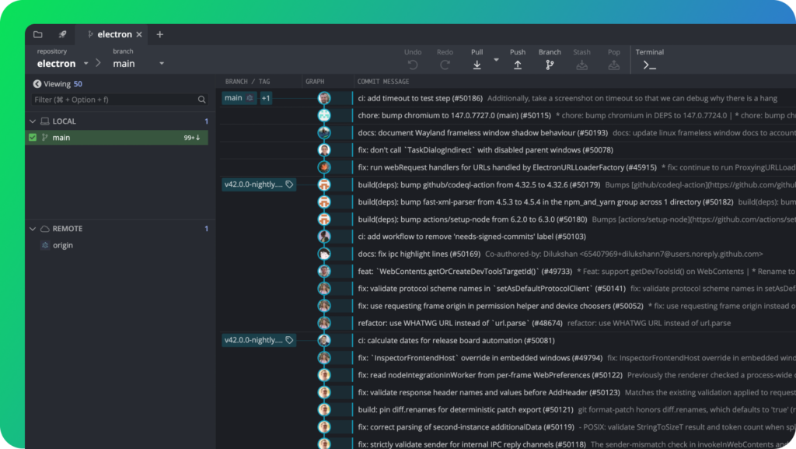Switch to the electron tab
Screen dimensions: 796x449
(x=113, y=34)
